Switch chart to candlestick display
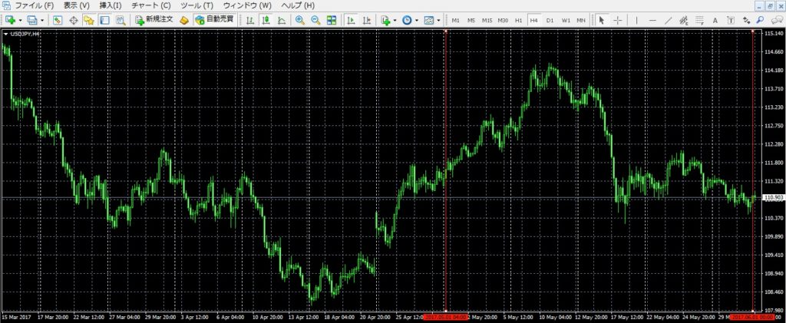Viewport: 786px width, 323px height. coord(266,20)
